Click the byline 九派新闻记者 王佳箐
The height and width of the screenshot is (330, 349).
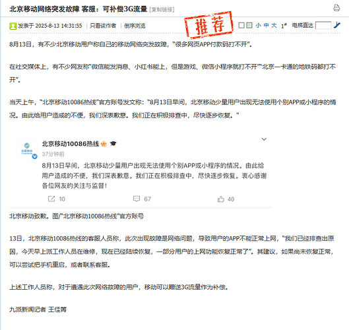point(38,310)
